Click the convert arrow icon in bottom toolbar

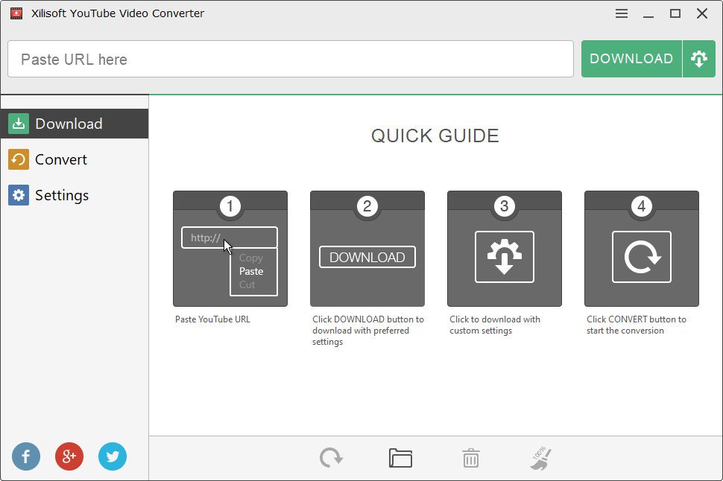[331, 457]
